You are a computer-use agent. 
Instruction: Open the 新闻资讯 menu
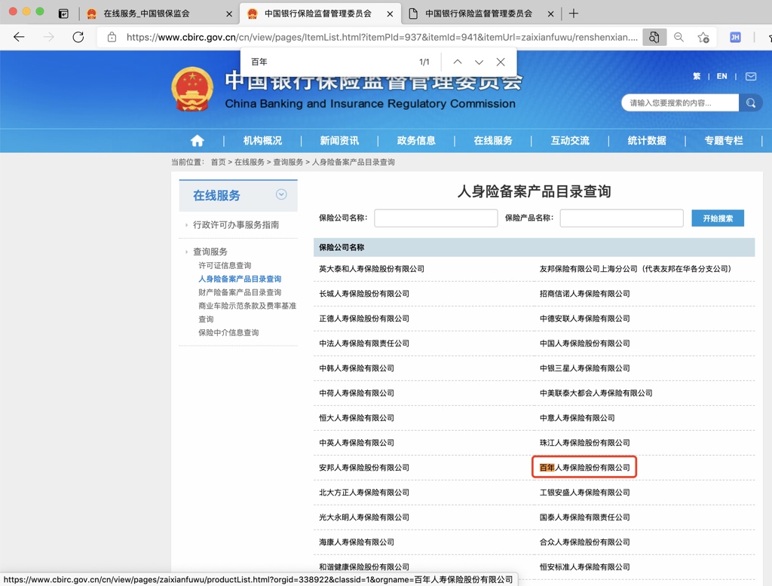(x=339, y=141)
